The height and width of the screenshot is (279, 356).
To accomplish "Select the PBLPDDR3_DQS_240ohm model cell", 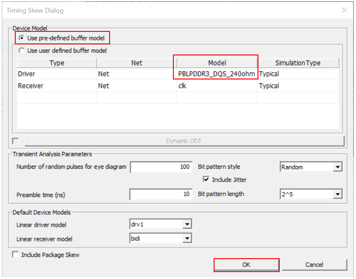I will click(216, 74).
